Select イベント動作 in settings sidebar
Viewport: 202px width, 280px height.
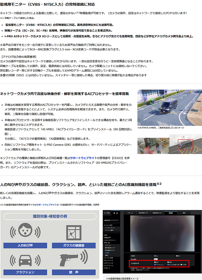tap(109, 230)
